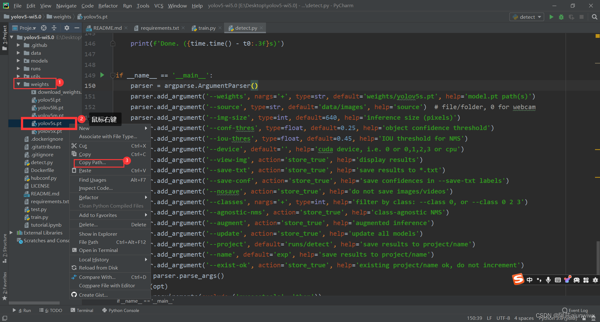Image resolution: width=600 pixels, height=322 pixels.
Task: Close the detect.py tab
Action: [261, 28]
